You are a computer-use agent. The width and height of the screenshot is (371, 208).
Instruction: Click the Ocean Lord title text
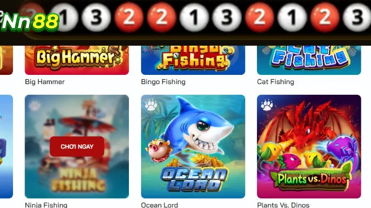(160, 205)
